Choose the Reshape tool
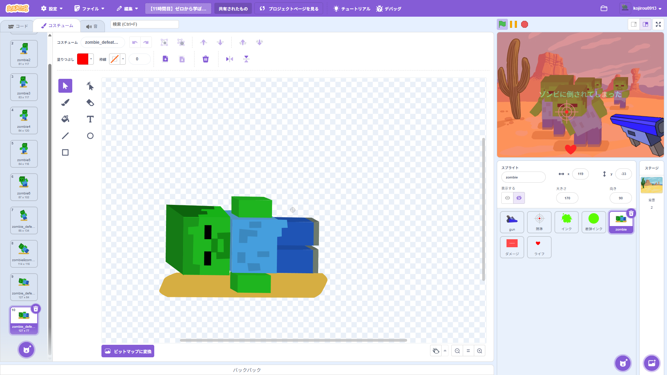 90,86
